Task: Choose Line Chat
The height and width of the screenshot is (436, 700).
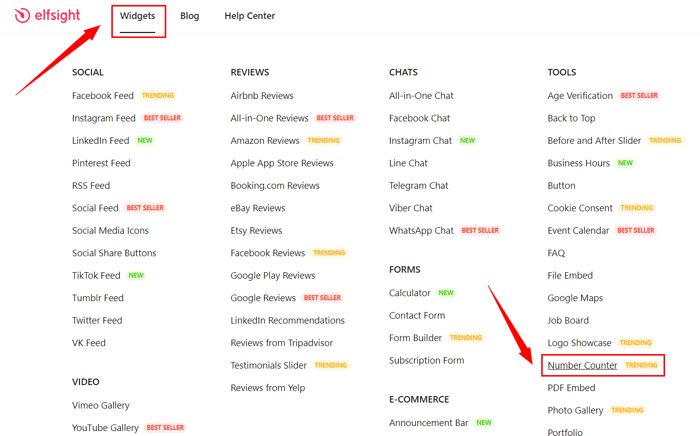Action: tap(408, 163)
